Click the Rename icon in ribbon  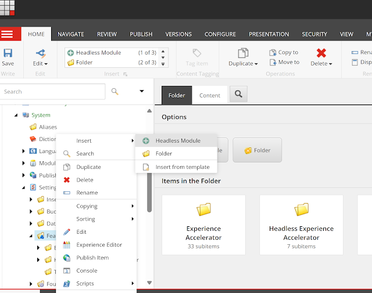(x=355, y=52)
